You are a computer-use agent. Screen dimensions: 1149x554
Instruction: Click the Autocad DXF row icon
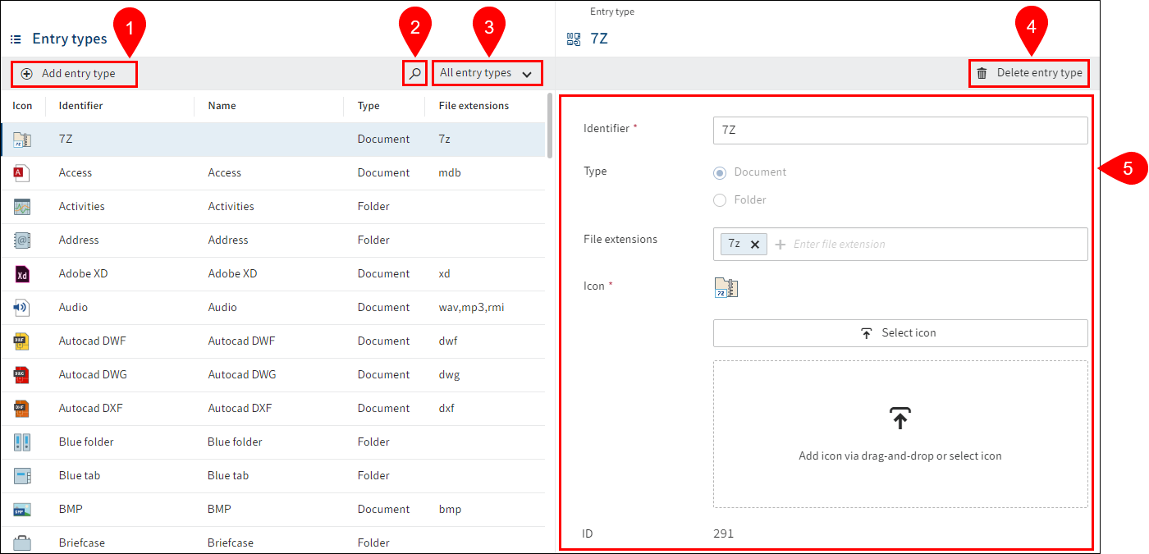tap(22, 409)
